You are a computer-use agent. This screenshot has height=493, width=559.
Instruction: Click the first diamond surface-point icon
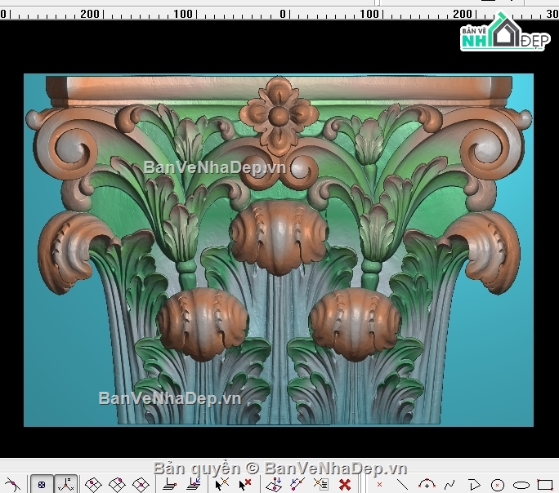(x=94, y=484)
